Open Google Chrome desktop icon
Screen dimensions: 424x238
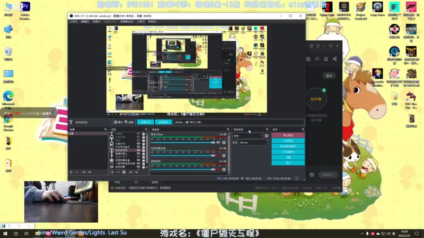click(x=8, y=123)
